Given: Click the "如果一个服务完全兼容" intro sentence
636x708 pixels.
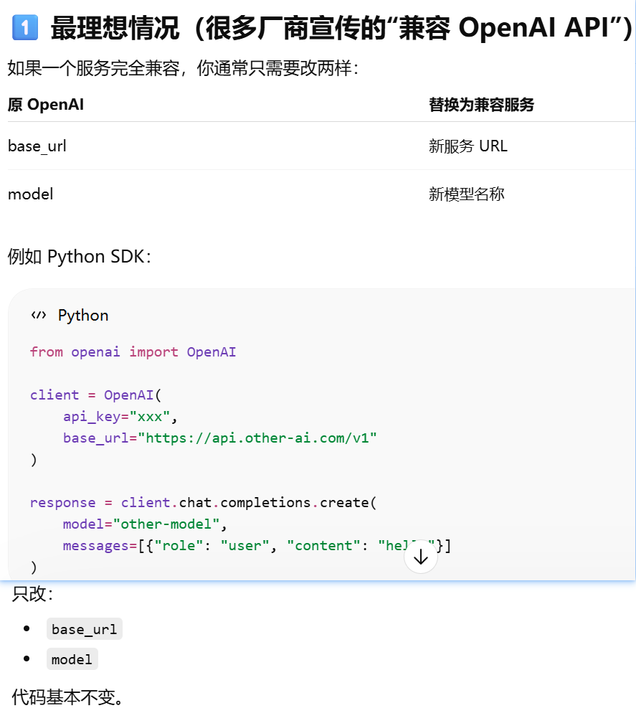Looking at the screenshot, I should [184, 69].
